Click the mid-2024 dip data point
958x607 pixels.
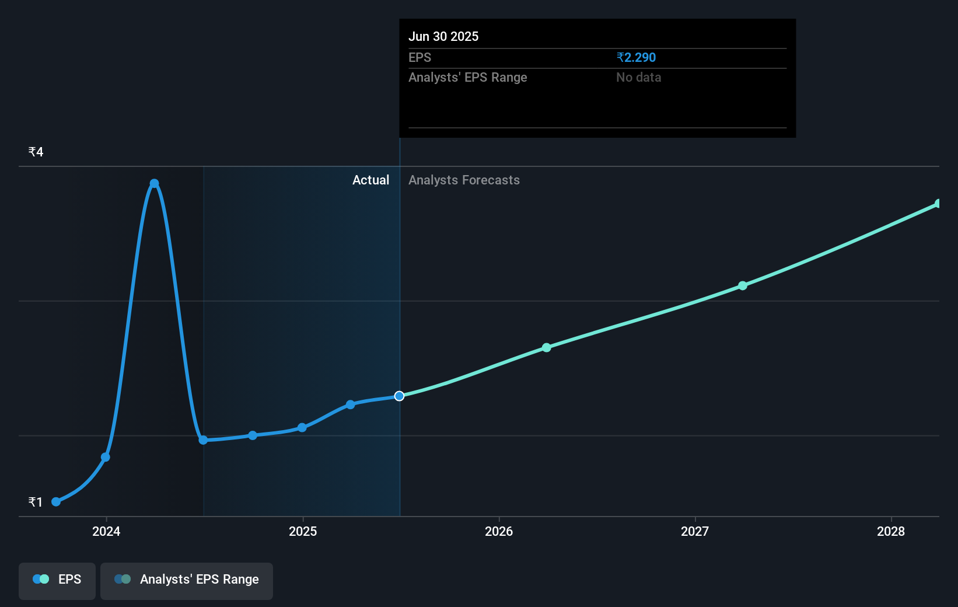click(202, 440)
